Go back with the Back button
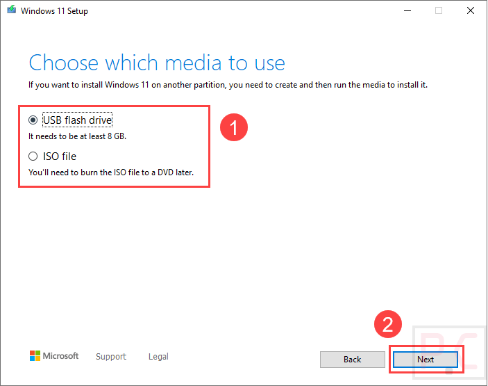 [353, 360]
